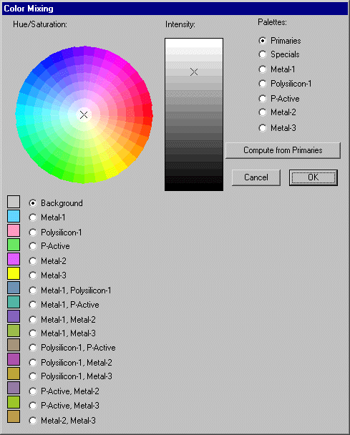The image size is (350, 435).
Task: Choose the Metal-1 palette radio button
Action: [262, 69]
